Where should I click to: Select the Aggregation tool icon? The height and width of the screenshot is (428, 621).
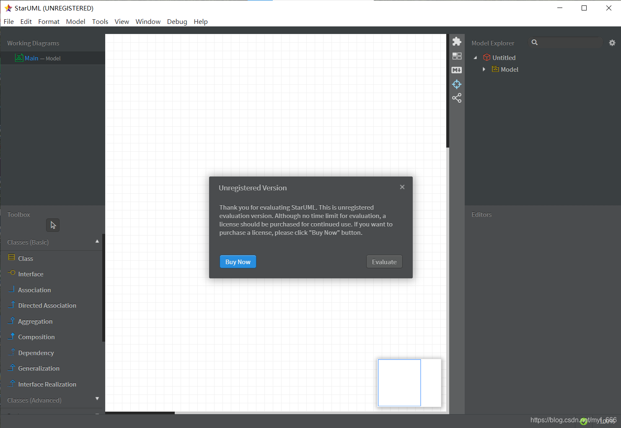tap(12, 320)
